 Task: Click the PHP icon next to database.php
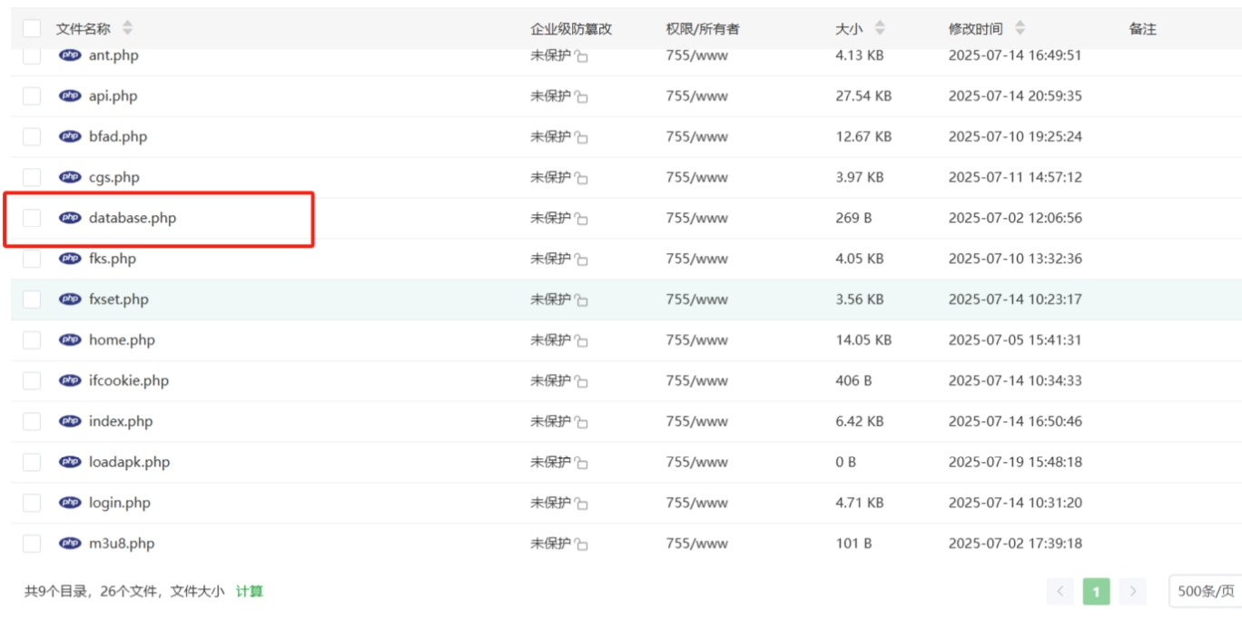70,218
